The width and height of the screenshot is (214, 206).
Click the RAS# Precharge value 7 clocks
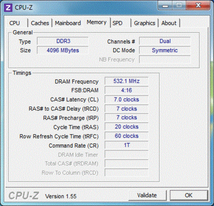click(127, 117)
